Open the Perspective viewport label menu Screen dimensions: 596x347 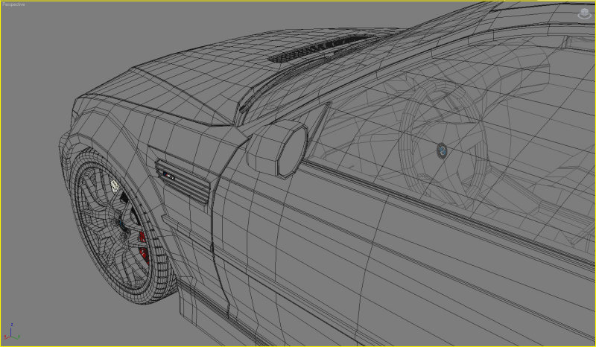click(x=13, y=4)
